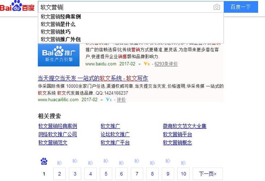Open 评价 link for huacai66c result
This screenshot has width=265, height=181.
point(121,100)
